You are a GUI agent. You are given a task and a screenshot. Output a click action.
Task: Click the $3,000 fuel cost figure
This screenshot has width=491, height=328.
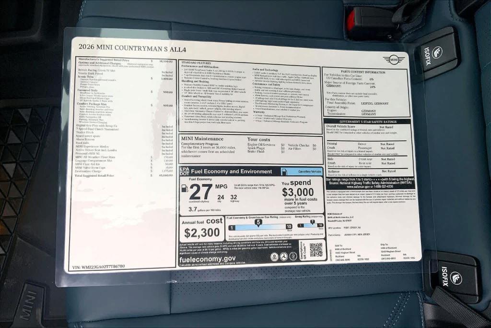[x=298, y=192]
